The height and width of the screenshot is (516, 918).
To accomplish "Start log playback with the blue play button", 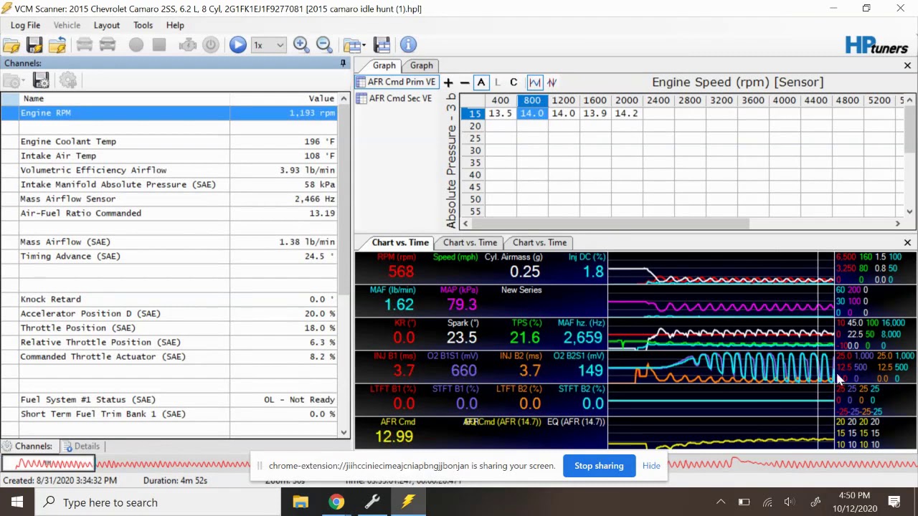I will click(237, 45).
